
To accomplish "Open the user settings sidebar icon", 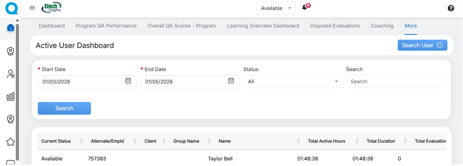I will 11,74.
